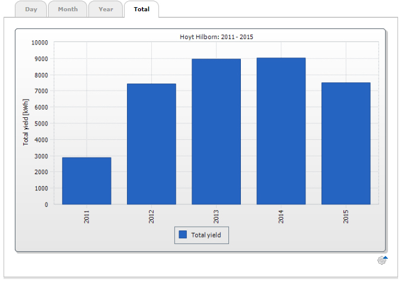This screenshot has width=404, height=282.
Task: Click the 6000 y-axis value
Action: tap(41, 107)
